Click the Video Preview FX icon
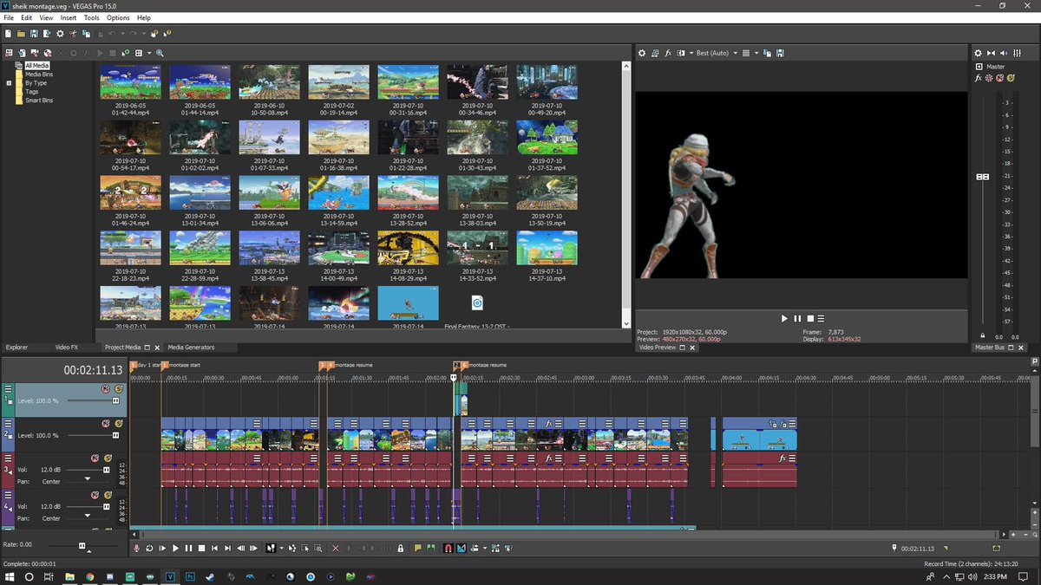This screenshot has height=585, width=1041. click(x=668, y=53)
